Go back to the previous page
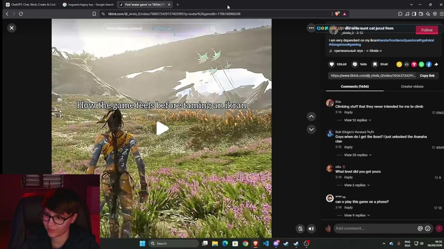This screenshot has width=444, height=249. (x=7, y=14)
